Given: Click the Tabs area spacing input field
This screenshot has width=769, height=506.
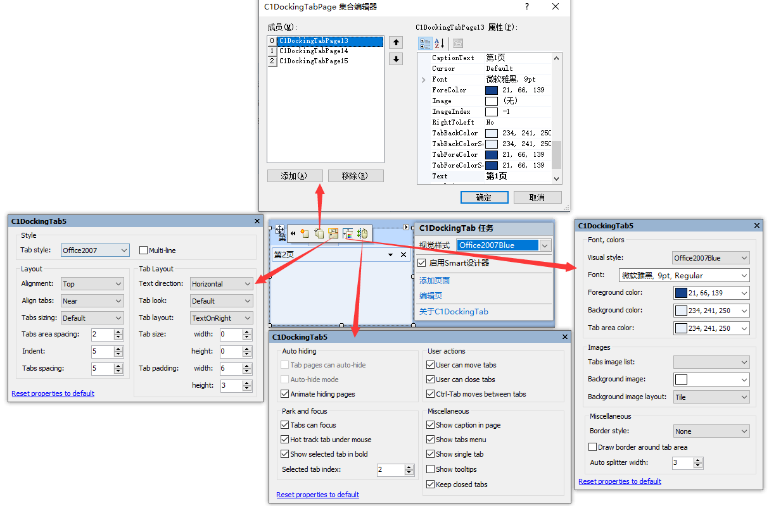Looking at the screenshot, I should pyautogui.click(x=102, y=335).
